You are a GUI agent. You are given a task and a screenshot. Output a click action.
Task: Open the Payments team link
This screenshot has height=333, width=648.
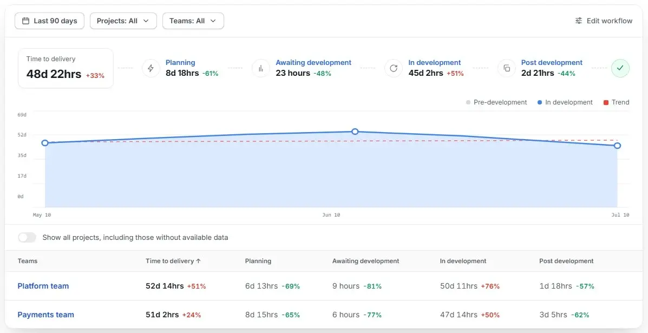(45, 315)
